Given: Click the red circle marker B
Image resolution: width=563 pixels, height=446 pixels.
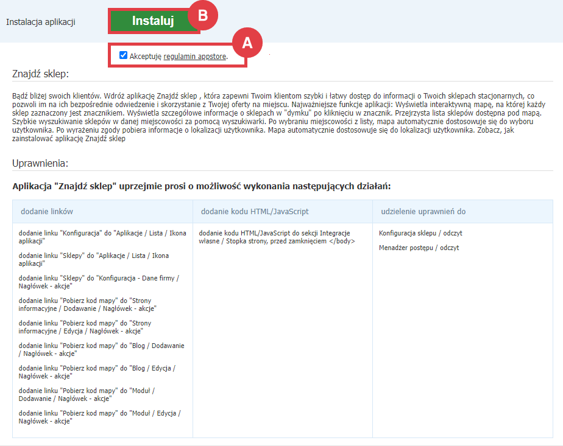Looking at the screenshot, I should 203,16.
